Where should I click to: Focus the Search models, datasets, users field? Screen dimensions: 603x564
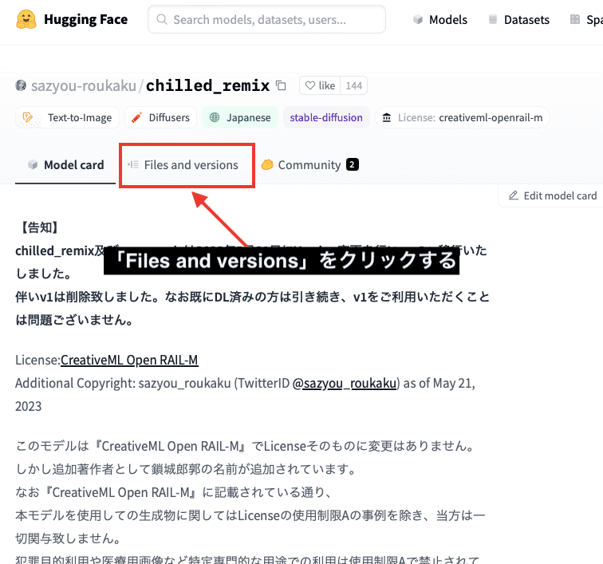pos(266,20)
